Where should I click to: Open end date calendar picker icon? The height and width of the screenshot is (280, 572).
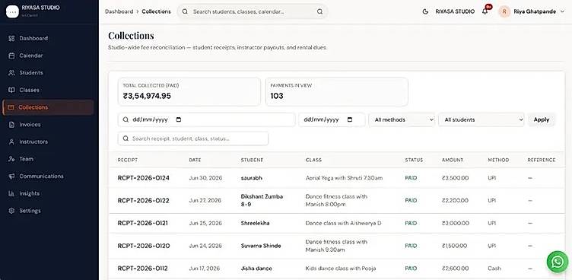[350, 119]
